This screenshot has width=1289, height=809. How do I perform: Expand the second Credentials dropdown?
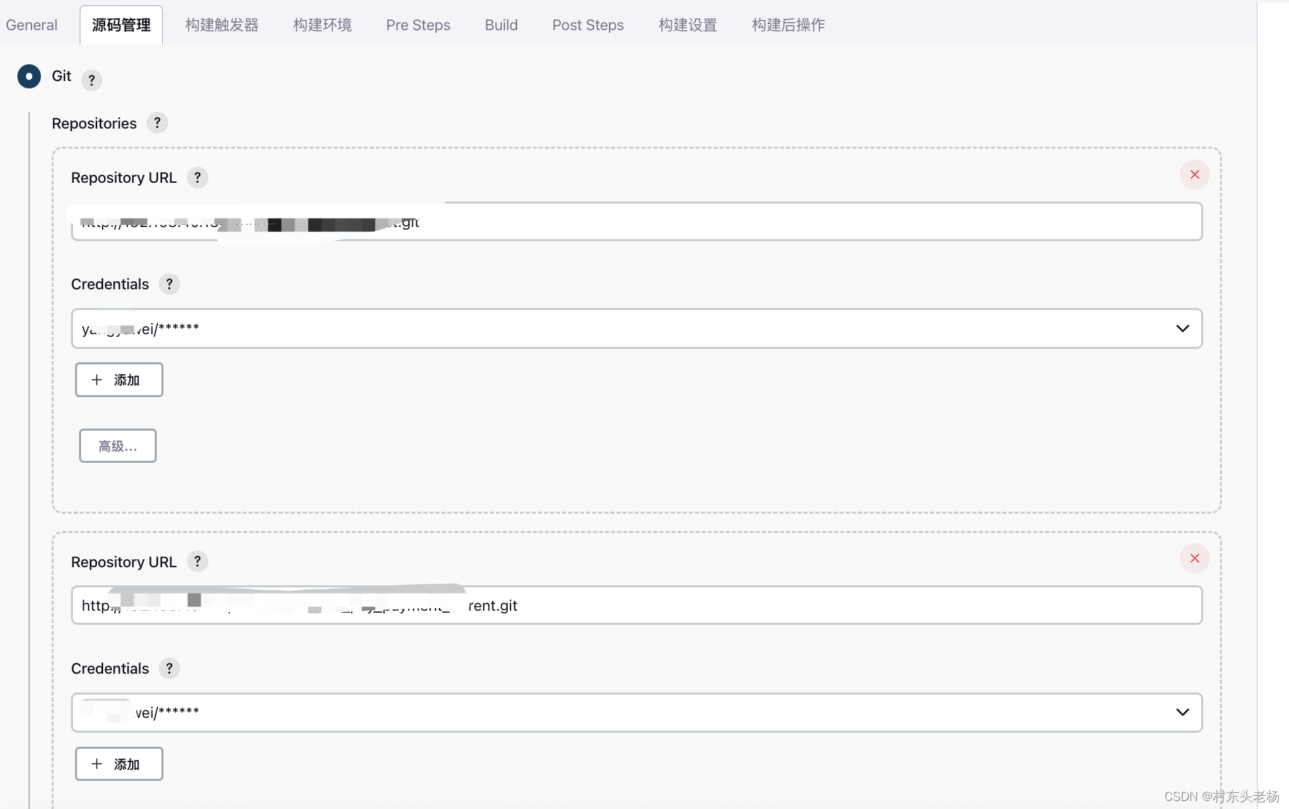1182,713
